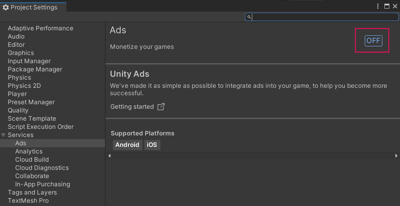Open TextMesh Pro settings
Screen dimensions: 400x206
pyautogui.click(x=28, y=200)
